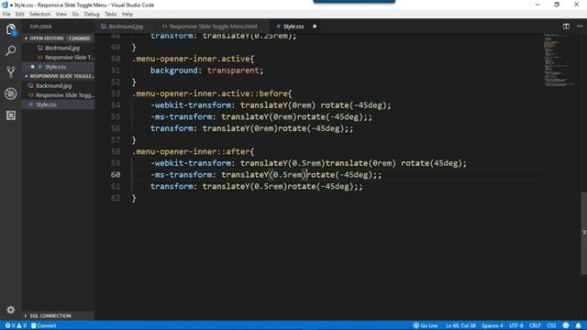
Task: Click Ln 60, Col 38 cursor position
Action: pos(460,325)
